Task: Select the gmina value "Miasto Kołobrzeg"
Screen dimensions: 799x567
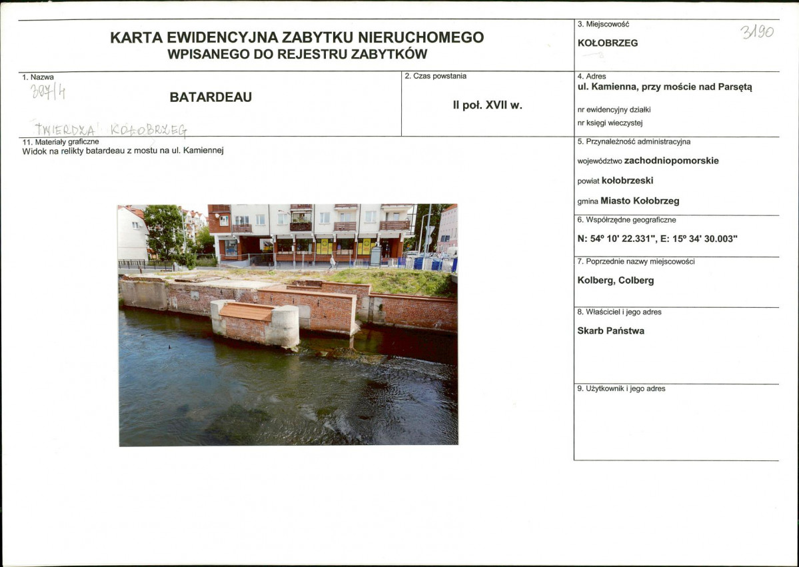Action: (x=640, y=201)
